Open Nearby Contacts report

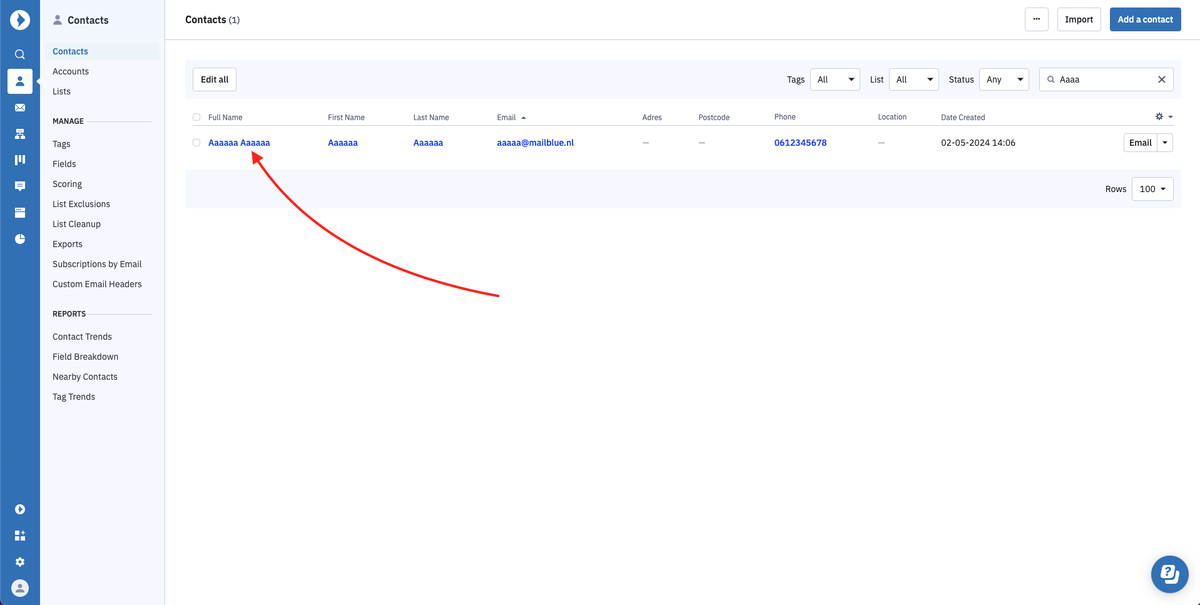point(85,377)
